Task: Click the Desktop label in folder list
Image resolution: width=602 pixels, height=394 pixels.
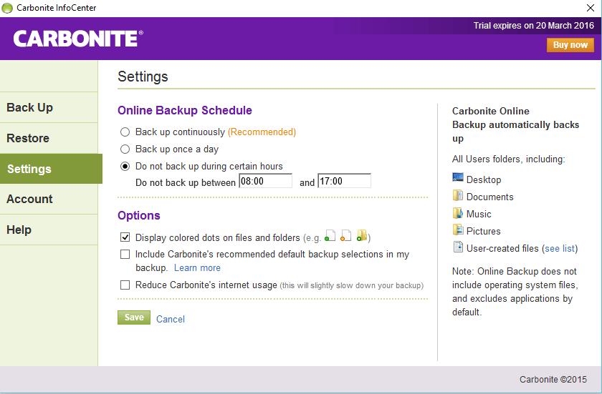Action: pos(484,179)
